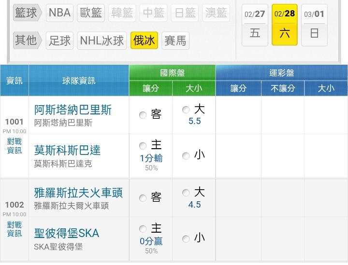Click game number 1001

point(14,122)
